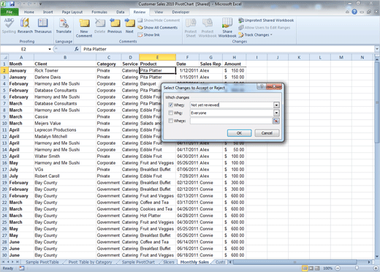Click the Page Break Preview icon

[x=317, y=268]
